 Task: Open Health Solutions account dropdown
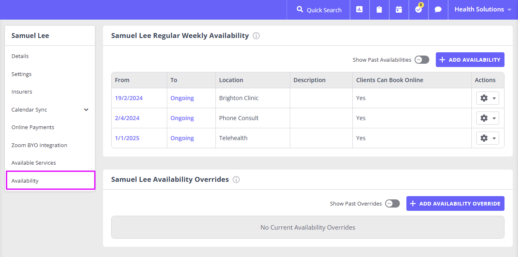click(x=483, y=9)
